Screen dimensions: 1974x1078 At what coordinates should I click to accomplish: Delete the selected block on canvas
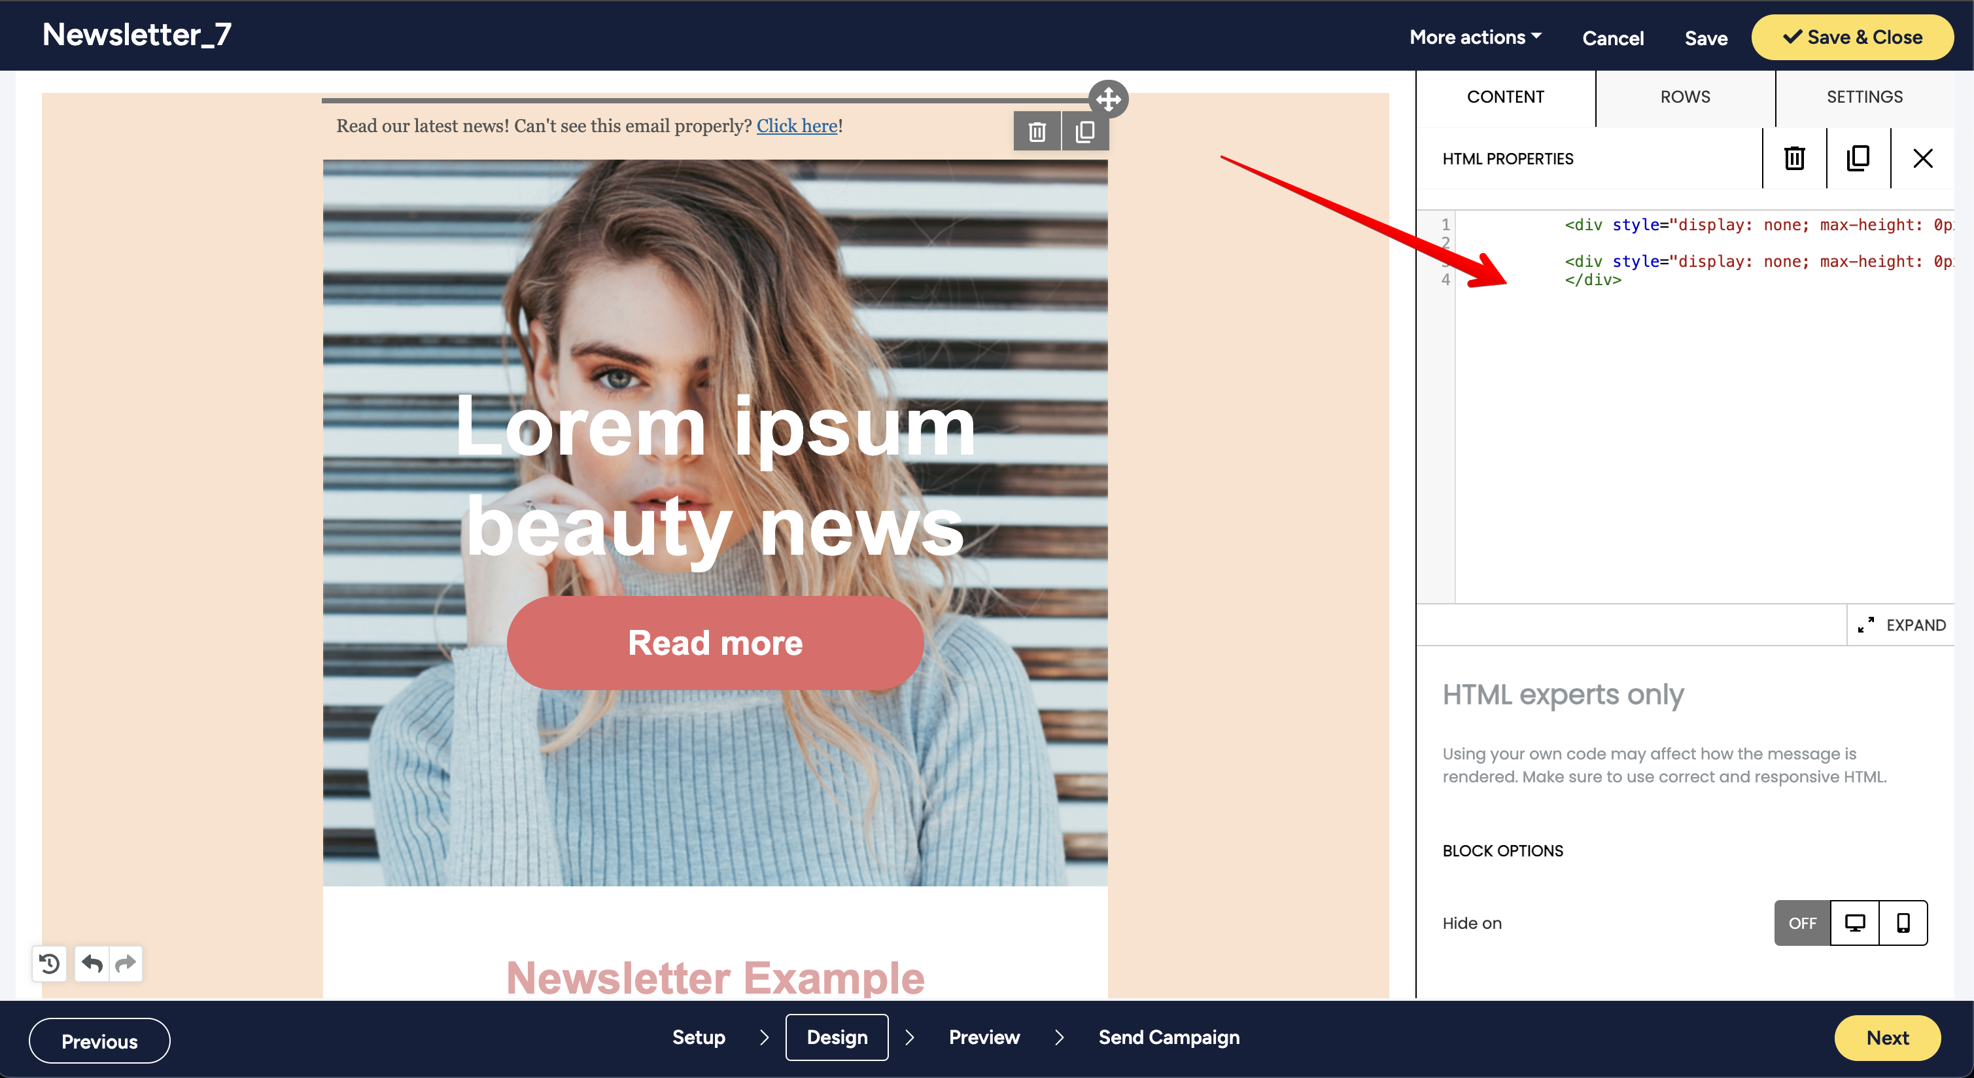coord(1037,131)
